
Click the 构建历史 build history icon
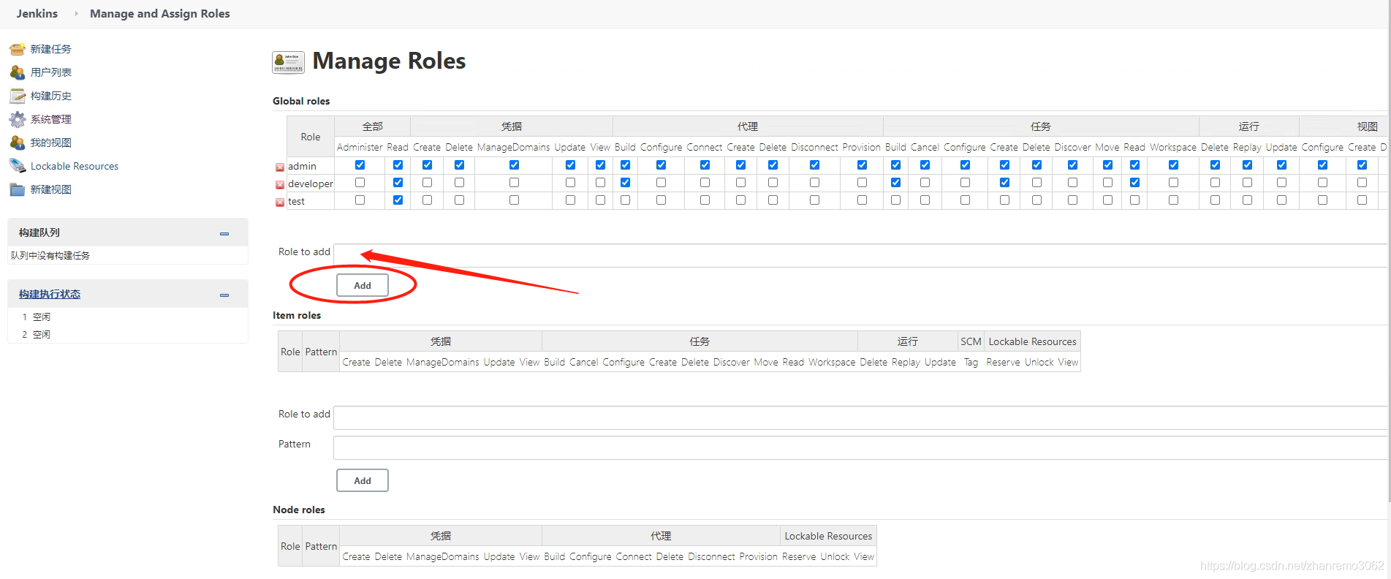click(x=18, y=96)
